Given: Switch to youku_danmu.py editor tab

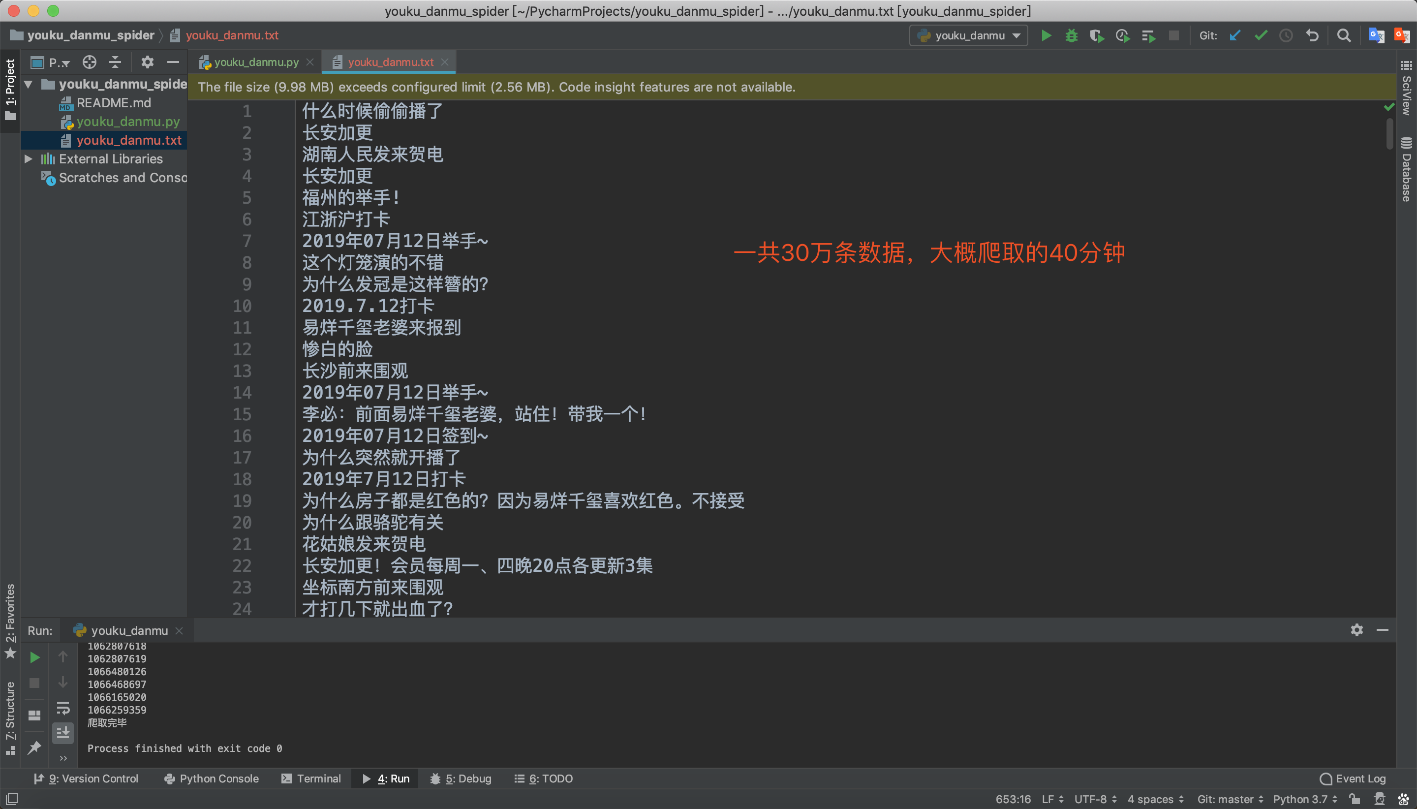Looking at the screenshot, I should tap(256, 62).
